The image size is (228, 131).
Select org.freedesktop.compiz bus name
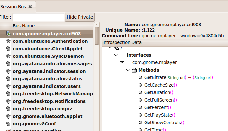pyautogui.click(x=43, y=109)
